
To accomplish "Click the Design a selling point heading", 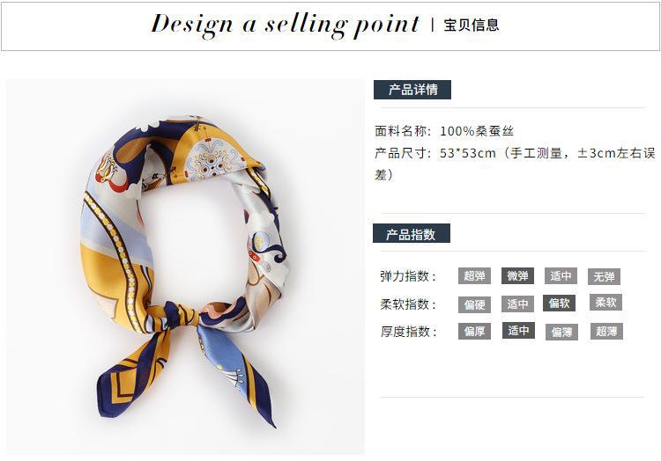I will click(286, 25).
